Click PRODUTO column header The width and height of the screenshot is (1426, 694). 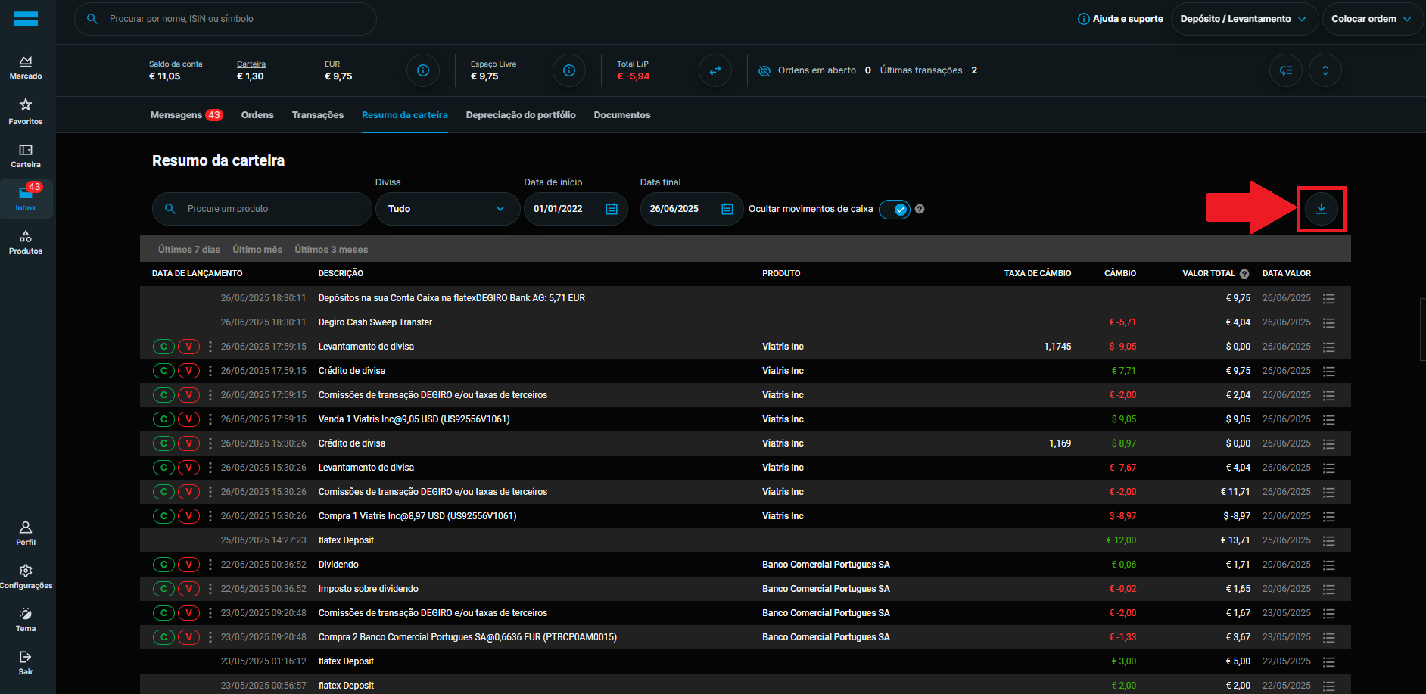pyautogui.click(x=781, y=274)
